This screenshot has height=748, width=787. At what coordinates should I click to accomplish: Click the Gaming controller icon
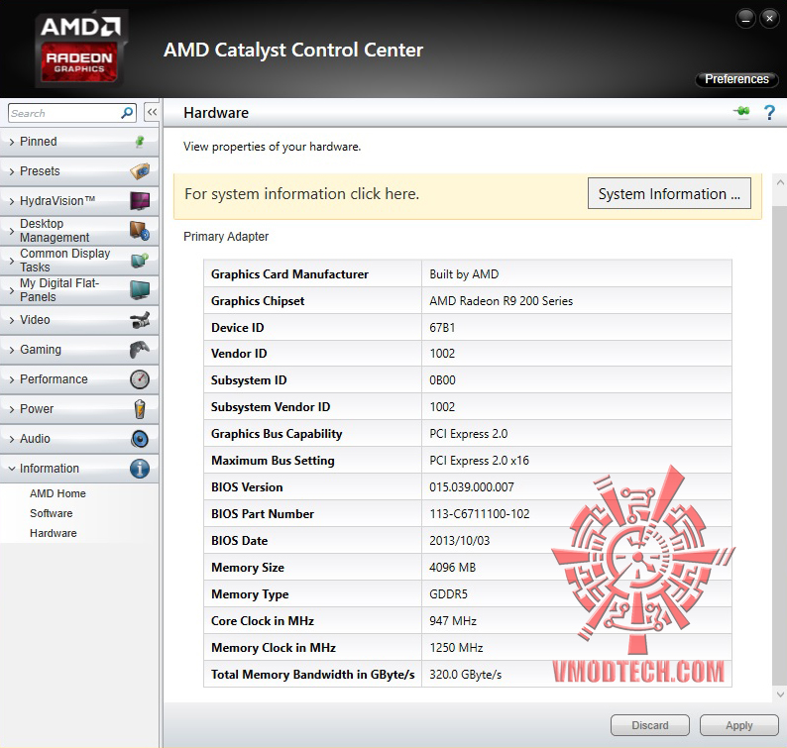tap(140, 349)
